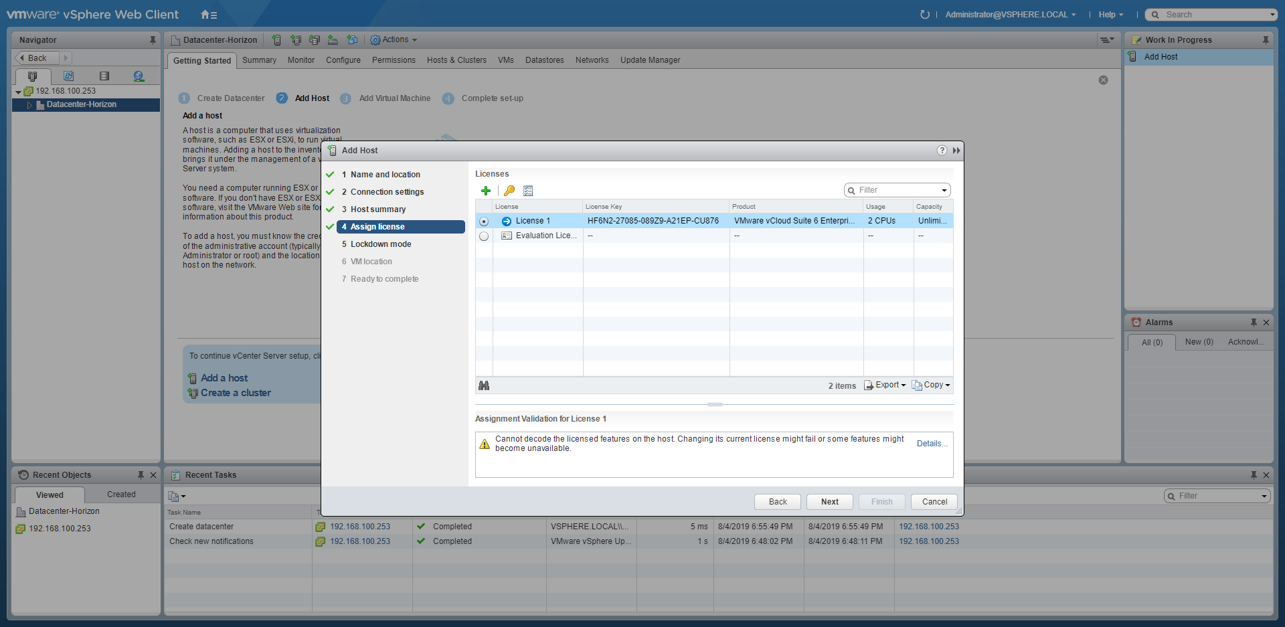1285x627 pixels.
Task: Open help for Add Host dialog
Action: (942, 151)
